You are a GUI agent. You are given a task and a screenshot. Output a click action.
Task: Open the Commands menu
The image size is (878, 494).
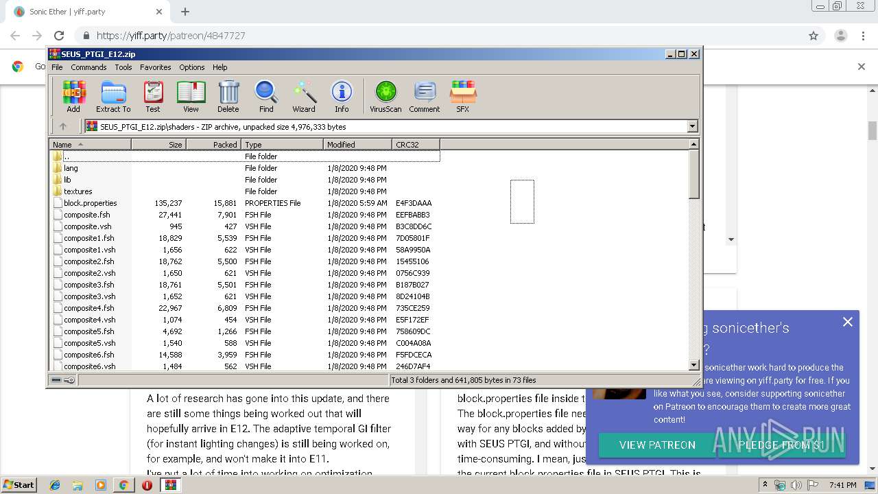coord(88,67)
